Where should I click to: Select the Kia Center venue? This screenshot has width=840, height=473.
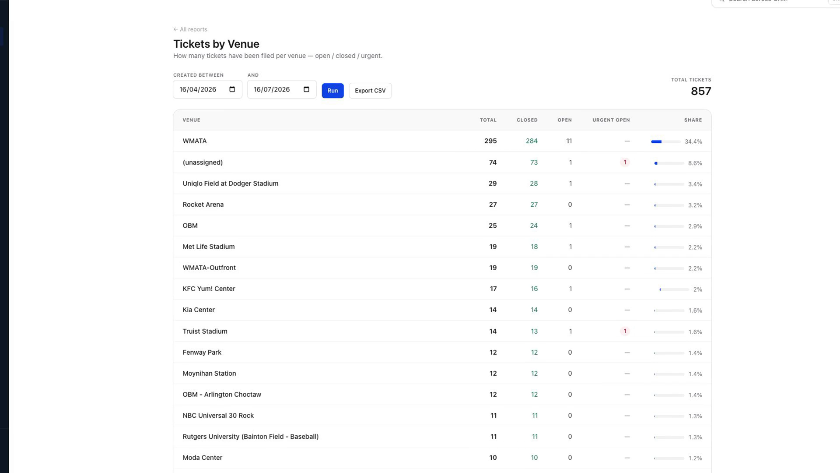tap(199, 310)
